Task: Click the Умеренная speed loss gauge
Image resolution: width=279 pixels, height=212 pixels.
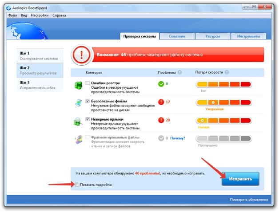Action: point(224,102)
